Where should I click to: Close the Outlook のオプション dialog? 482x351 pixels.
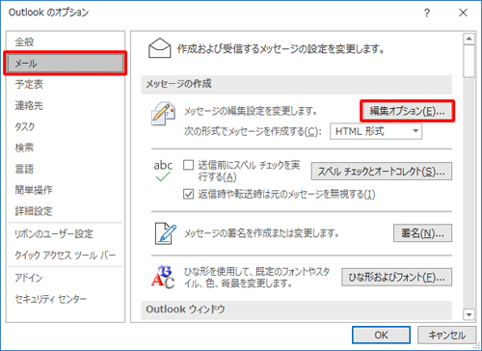pos(463,13)
